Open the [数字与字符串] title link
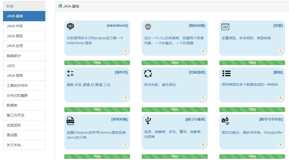289x160 pixels. [271, 119]
